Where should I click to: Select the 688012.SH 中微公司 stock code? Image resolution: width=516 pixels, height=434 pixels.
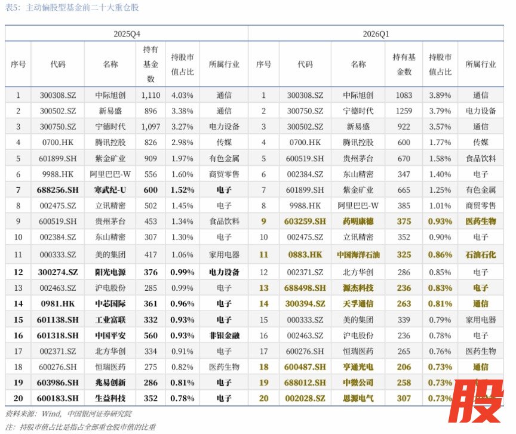(x=305, y=382)
